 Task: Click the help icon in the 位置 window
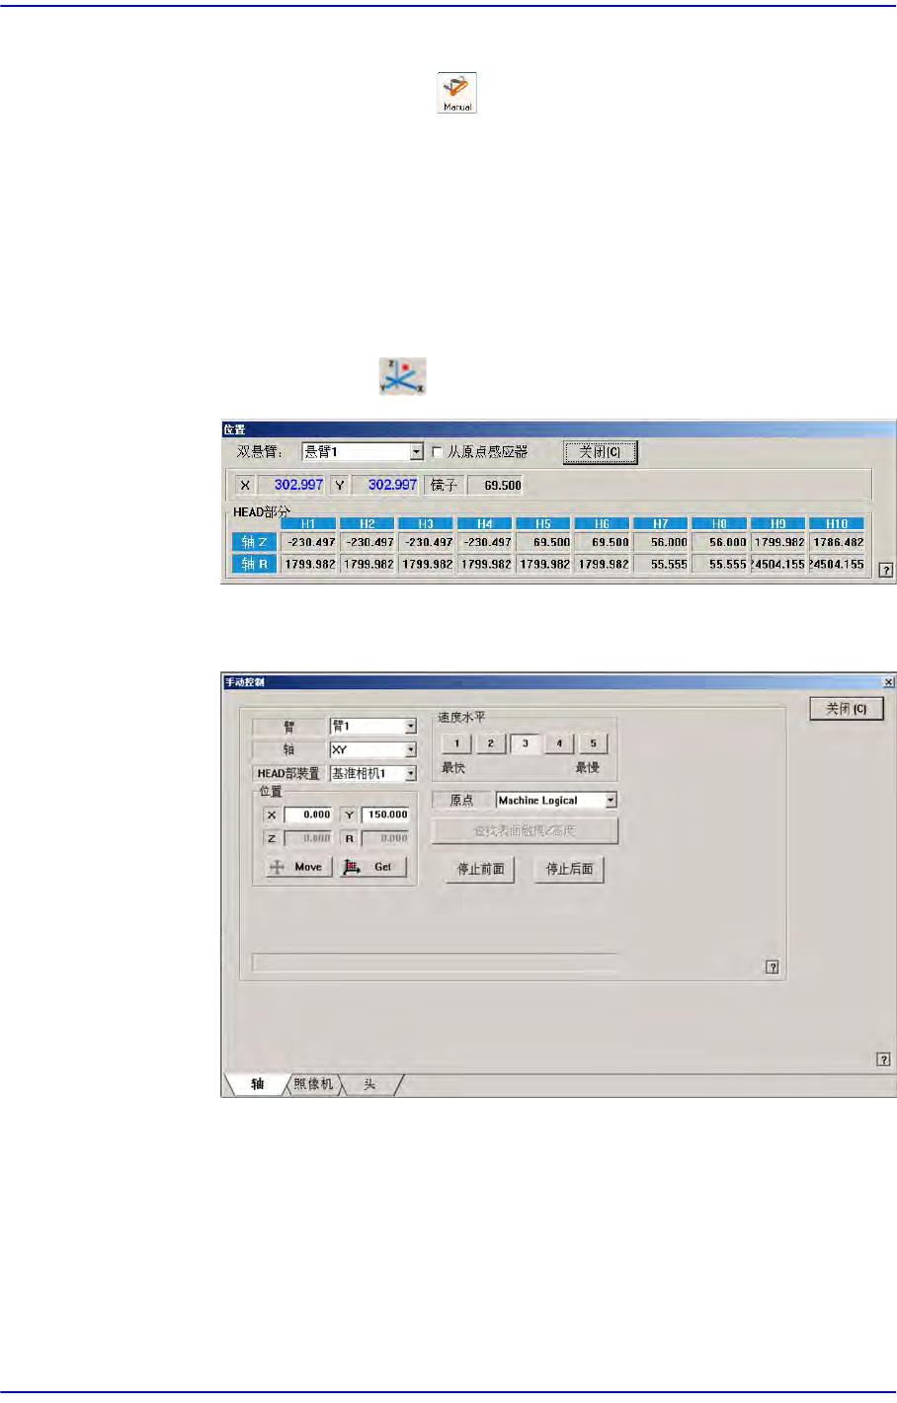pyautogui.click(x=886, y=570)
